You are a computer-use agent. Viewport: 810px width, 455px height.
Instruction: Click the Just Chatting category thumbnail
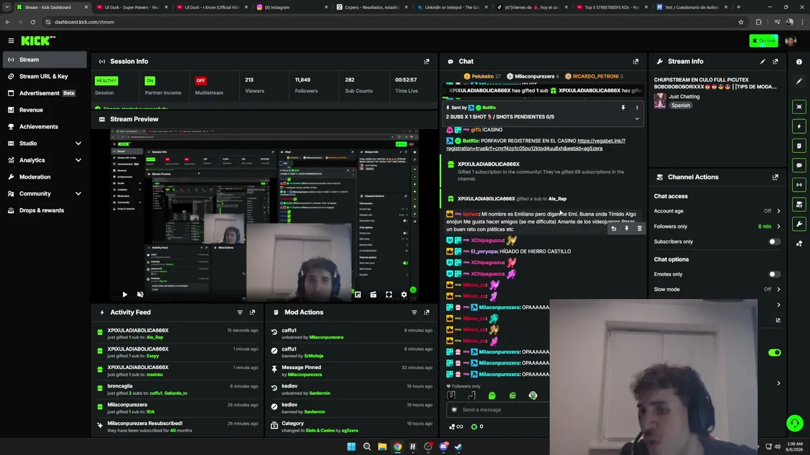[660, 101]
